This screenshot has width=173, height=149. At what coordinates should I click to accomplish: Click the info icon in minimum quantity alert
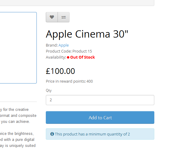pyautogui.click(x=52, y=134)
